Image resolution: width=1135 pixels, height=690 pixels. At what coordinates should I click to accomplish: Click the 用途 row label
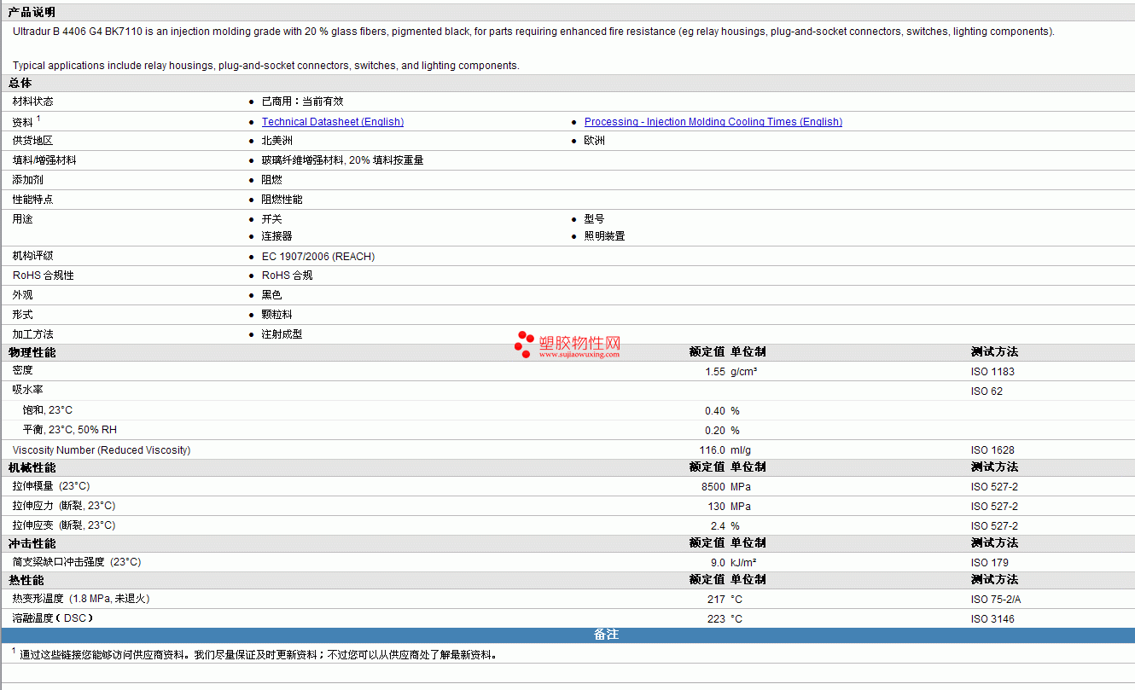click(22, 219)
